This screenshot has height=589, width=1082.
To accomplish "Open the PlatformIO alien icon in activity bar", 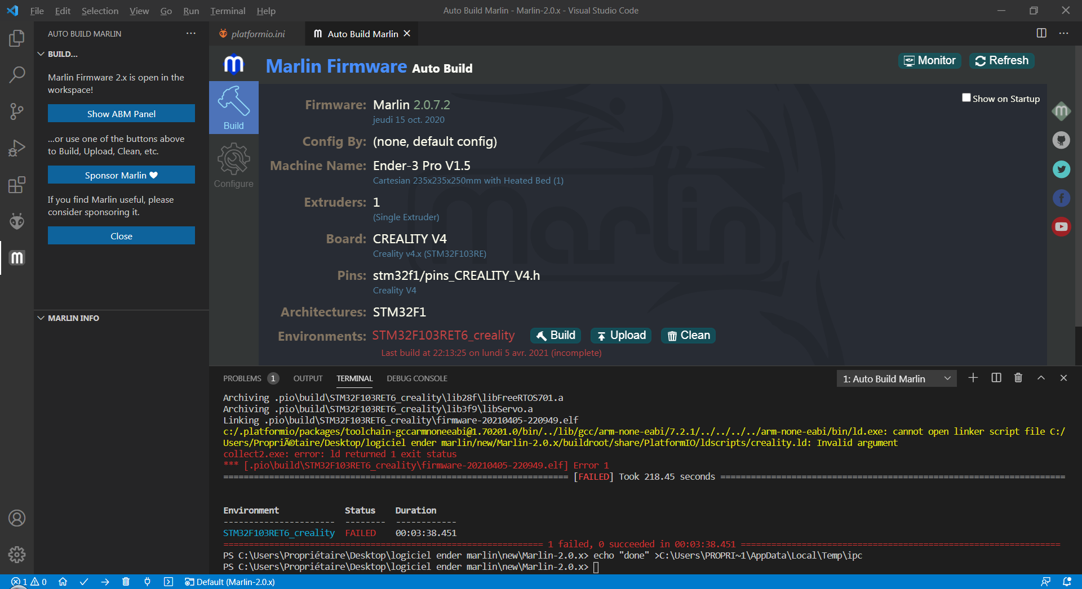I will coord(17,221).
